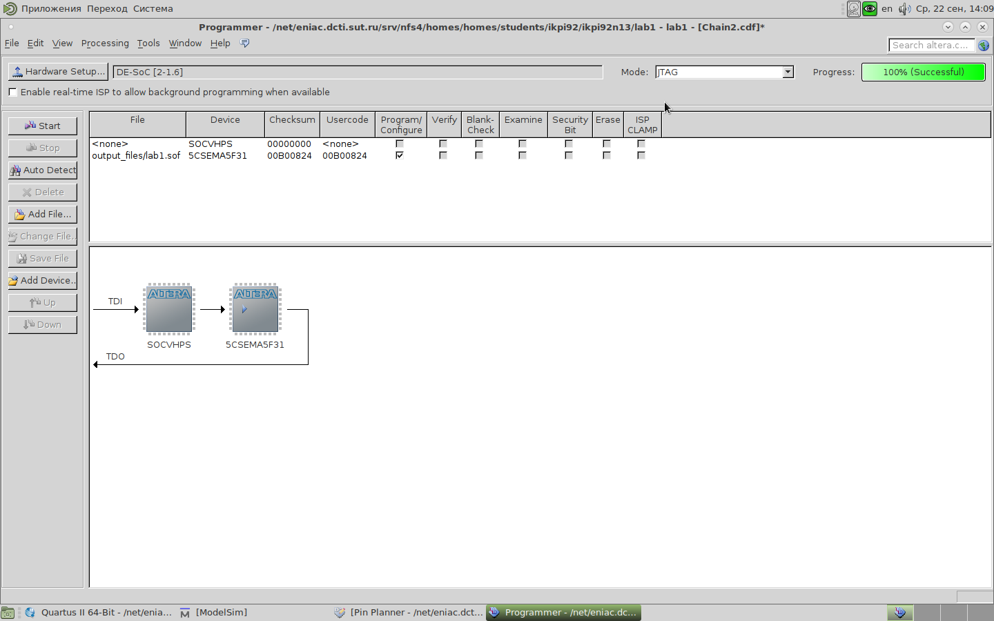The width and height of the screenshot is (994, 621).
Task: Click the clock showing 14:09
Action: pyautogui.click(x=955, y=9)
